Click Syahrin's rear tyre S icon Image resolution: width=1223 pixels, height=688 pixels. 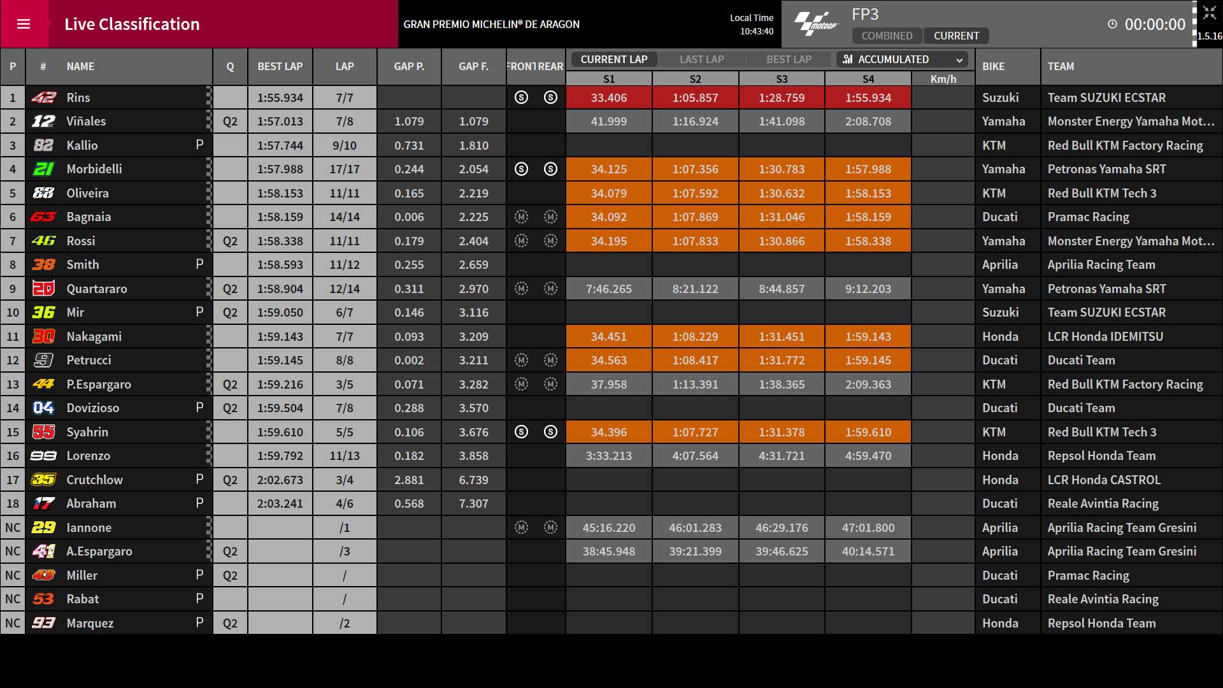click(551, 432)
